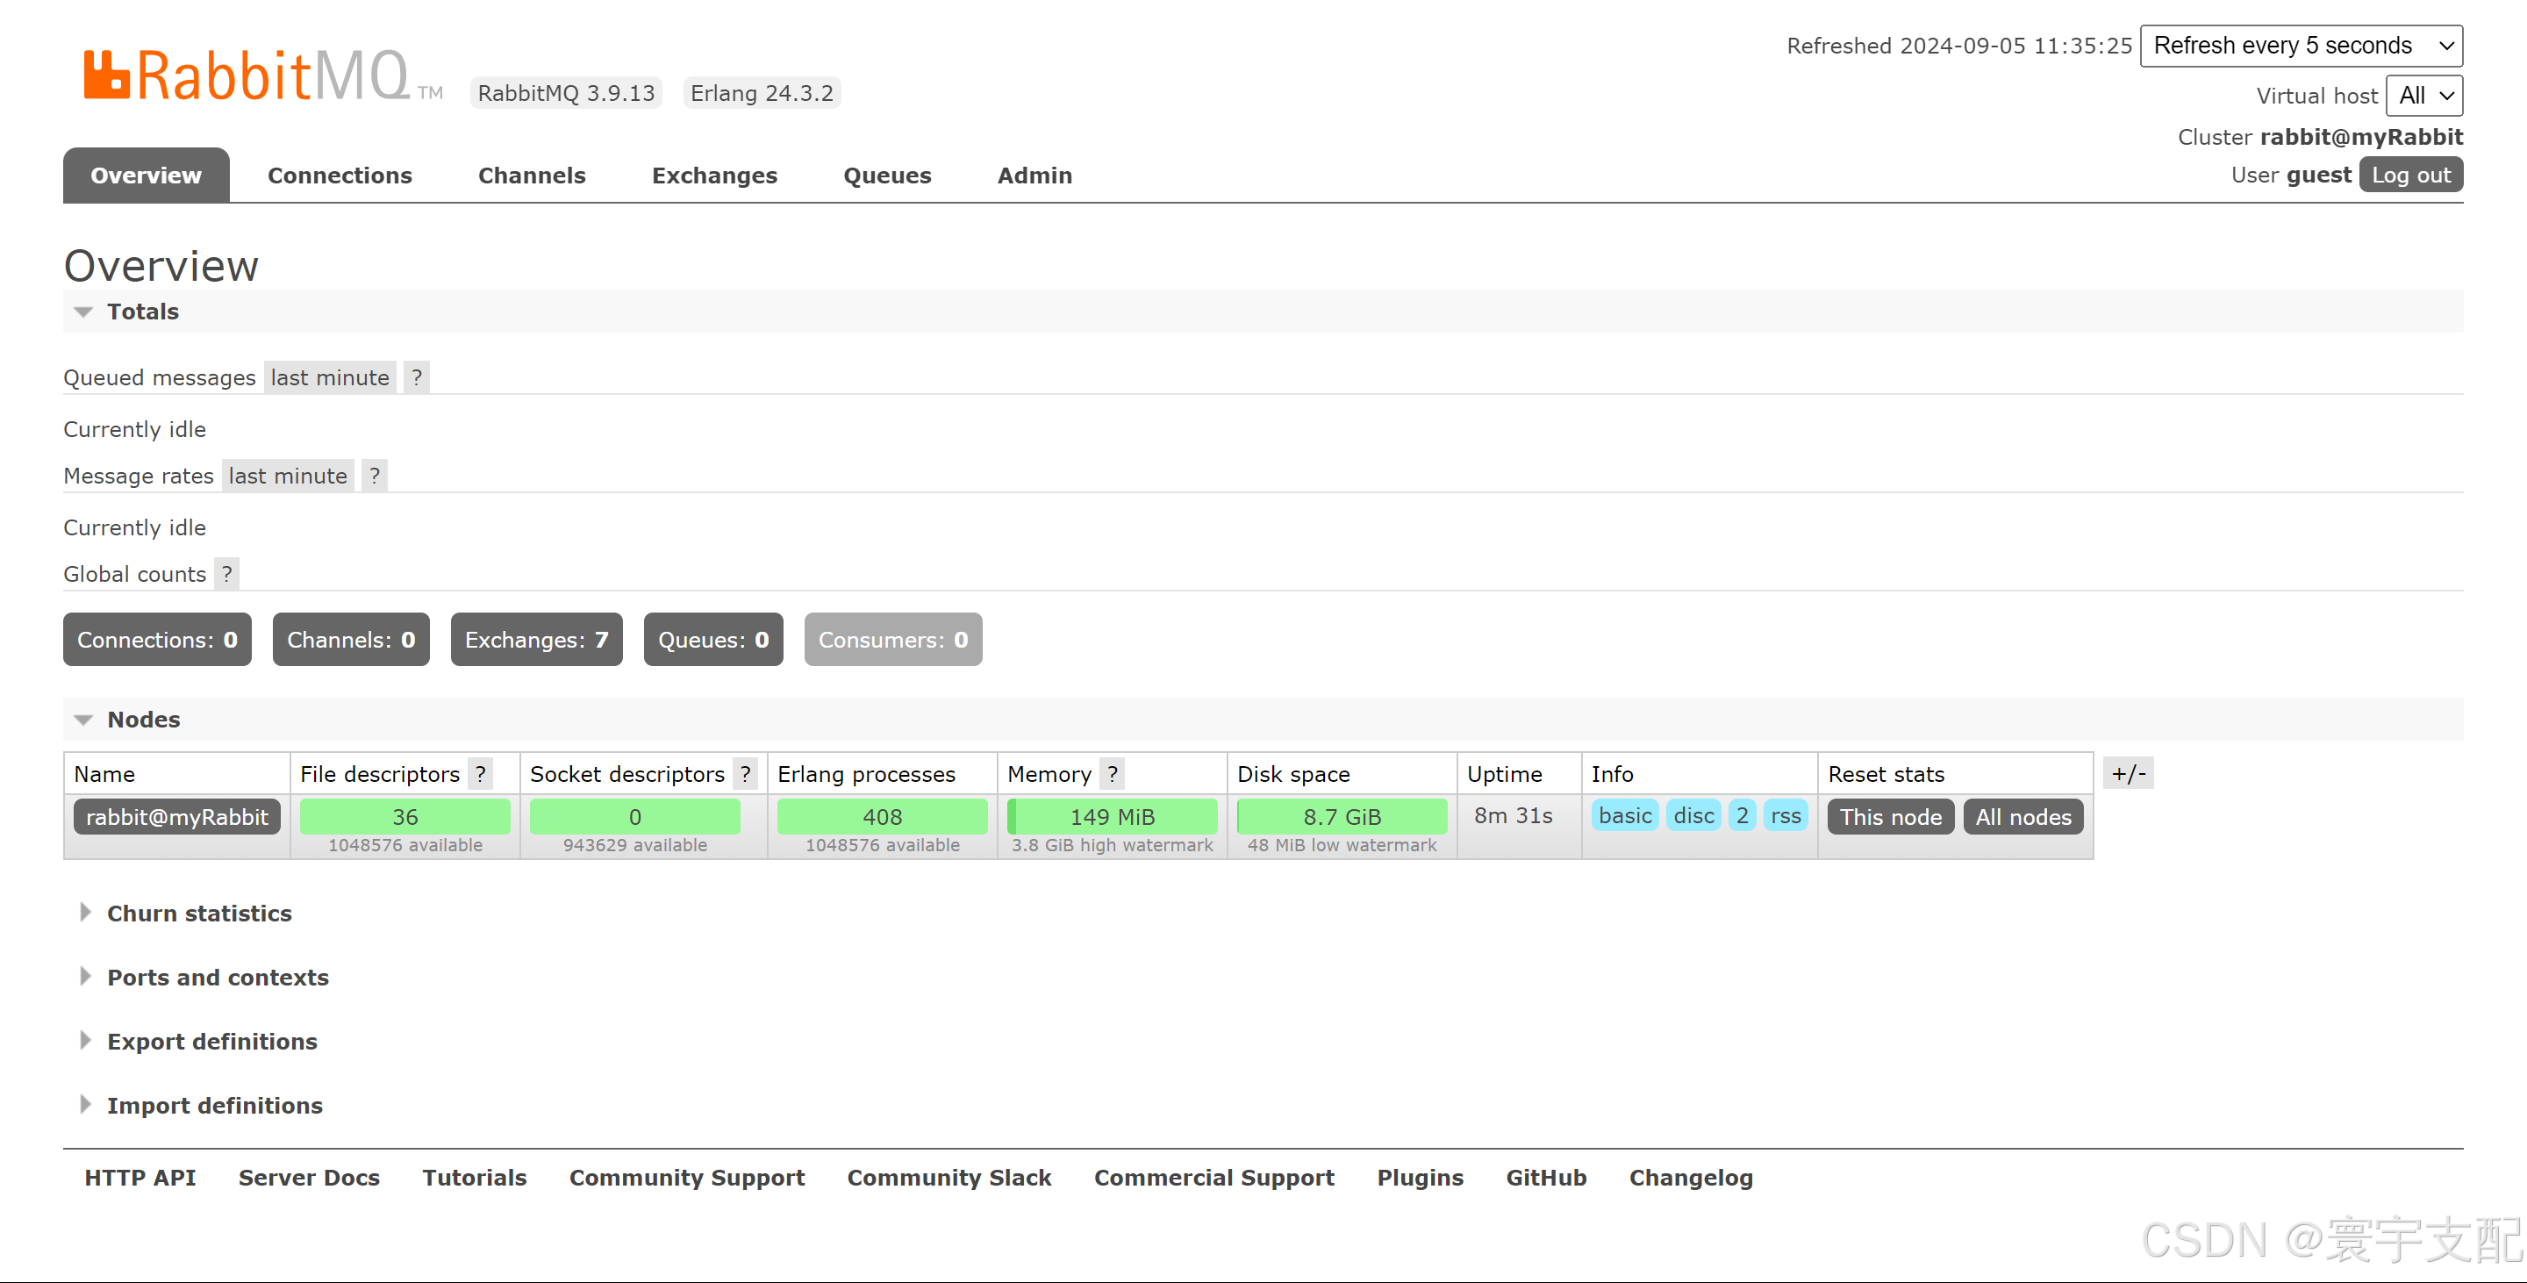Click the File descriptors help icon
Viewport: 2527px width, 1283px height.
[480, 774]
